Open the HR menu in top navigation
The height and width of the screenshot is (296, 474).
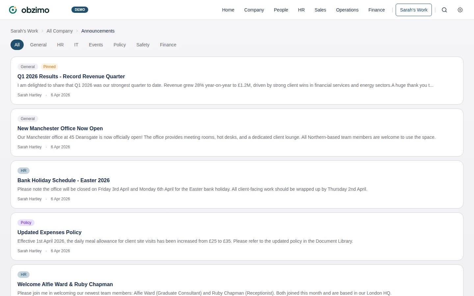point(301,10)
